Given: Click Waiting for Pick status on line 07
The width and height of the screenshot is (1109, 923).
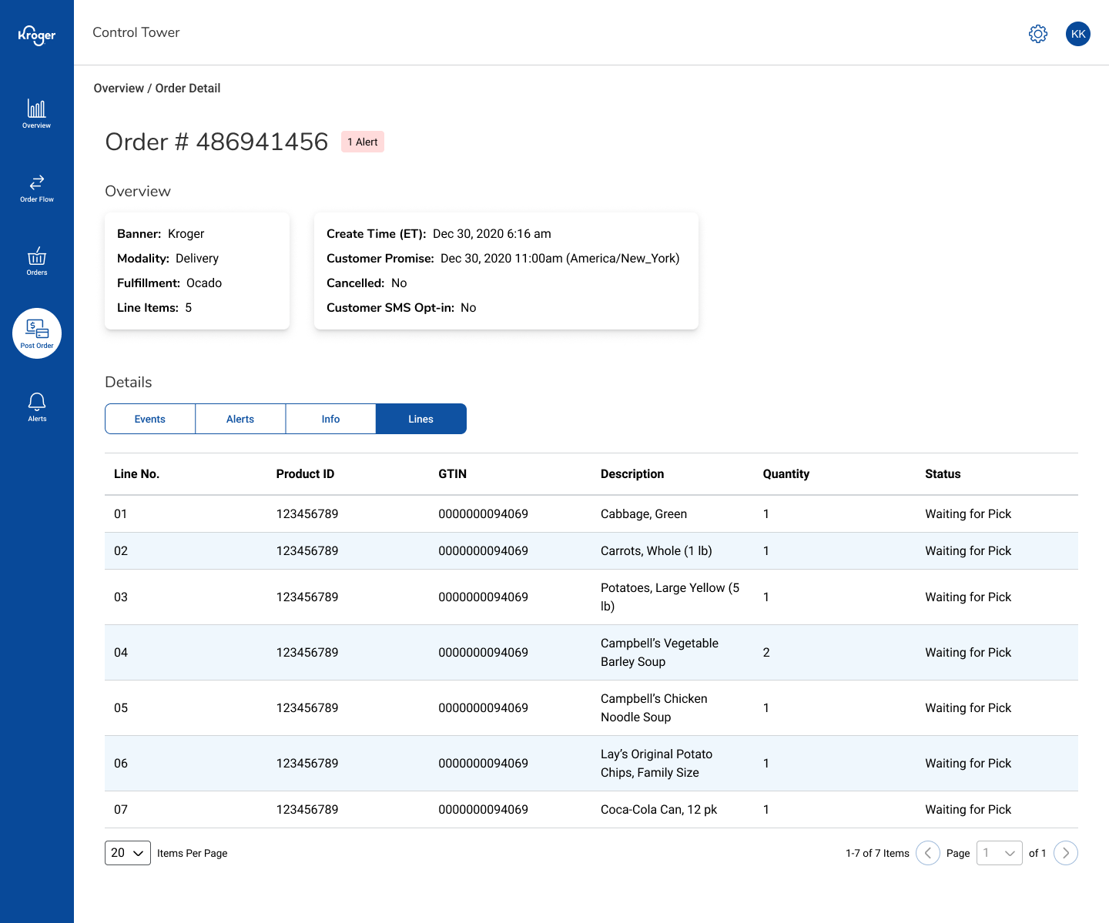Looking at the screenshot, I should point(968,810).
